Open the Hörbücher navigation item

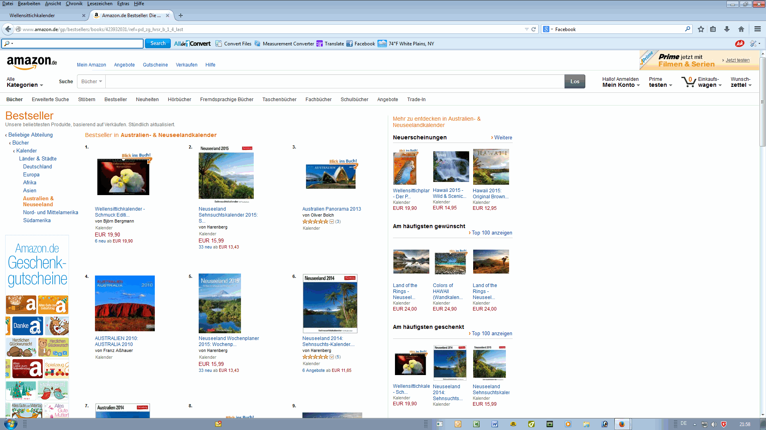pyautogui.click(x=180, y=100)
